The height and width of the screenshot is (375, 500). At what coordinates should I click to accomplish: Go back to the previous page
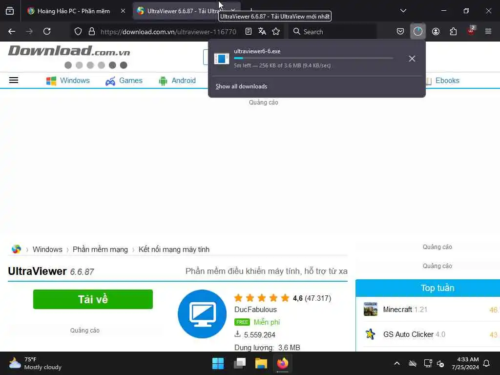(12, 31)
